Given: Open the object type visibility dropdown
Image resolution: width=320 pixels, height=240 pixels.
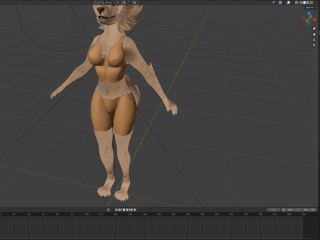Looking at the screenshot, I should point(275,3).
